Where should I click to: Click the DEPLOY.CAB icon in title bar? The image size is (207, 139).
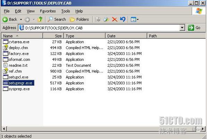4,3
